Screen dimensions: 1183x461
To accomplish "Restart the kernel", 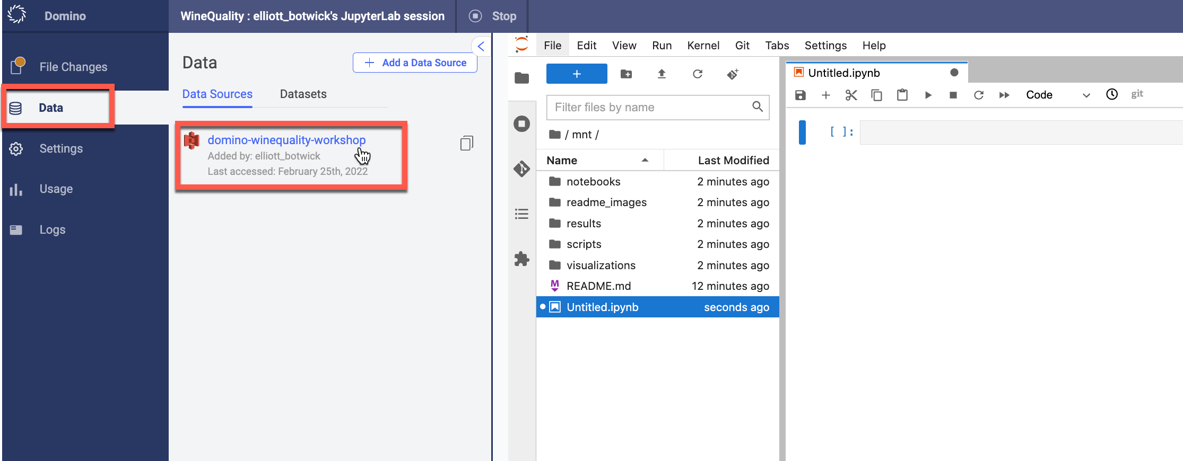I will [x=979, y=95].
